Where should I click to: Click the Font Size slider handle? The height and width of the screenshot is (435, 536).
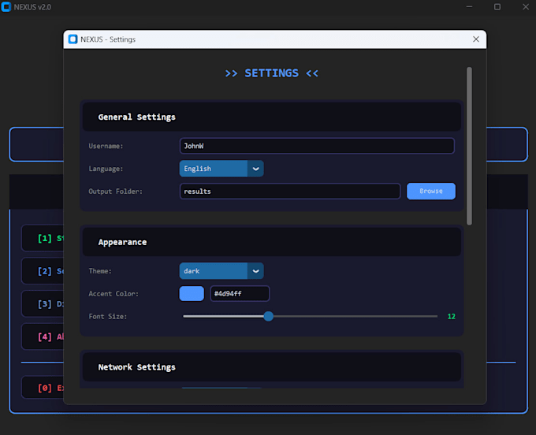click(x=269, y=316)
